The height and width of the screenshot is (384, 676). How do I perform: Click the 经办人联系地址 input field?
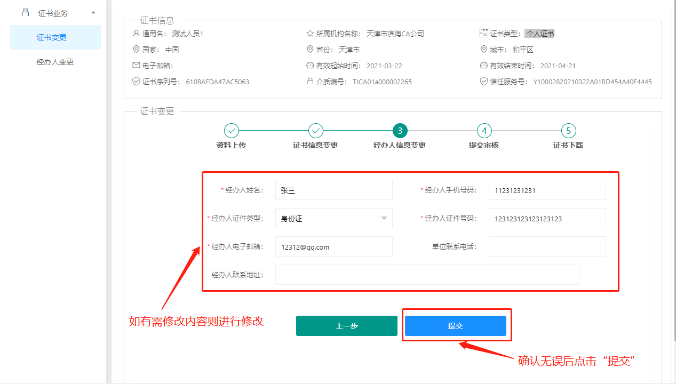427,275
